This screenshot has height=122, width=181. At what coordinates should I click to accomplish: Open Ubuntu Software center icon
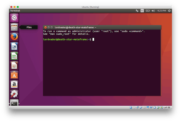click(x=14, y=75)
